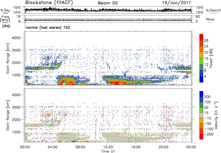This screenshot has height=153, width=221.
Task: Click the "3000" tick on the velocity panel
Action: pos(16,107)
